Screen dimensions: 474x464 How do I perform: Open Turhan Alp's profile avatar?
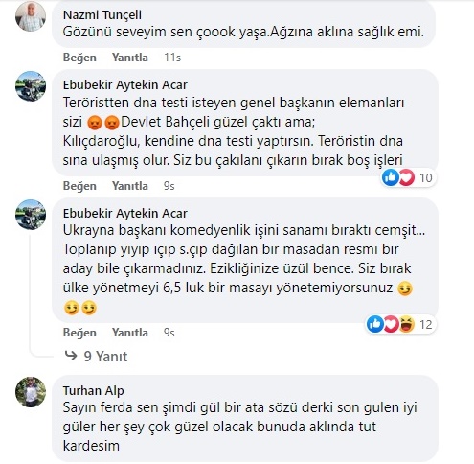coord(31,392)
